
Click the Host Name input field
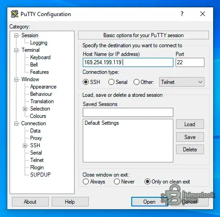point(128,62)
